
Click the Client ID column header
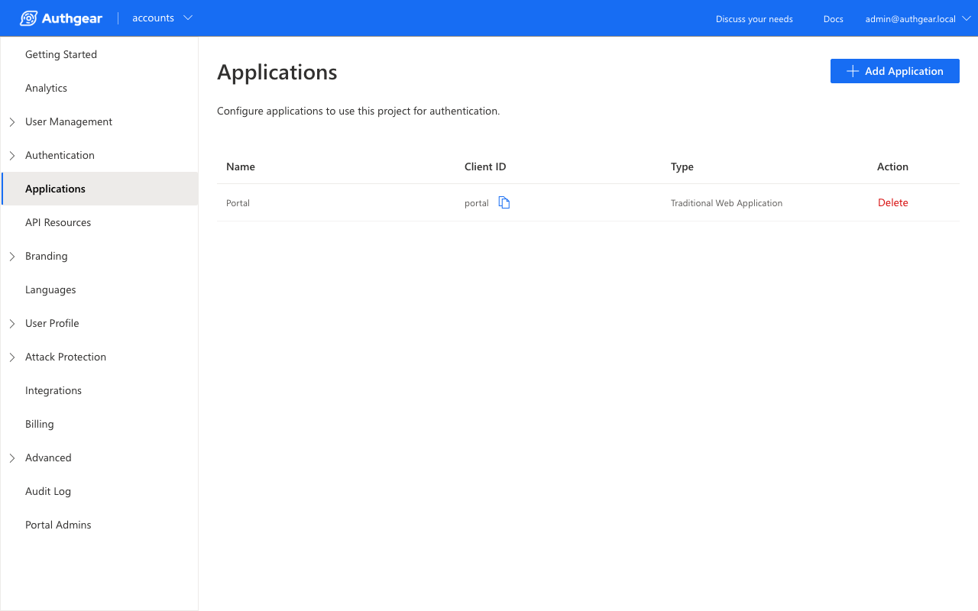point(485,166)
